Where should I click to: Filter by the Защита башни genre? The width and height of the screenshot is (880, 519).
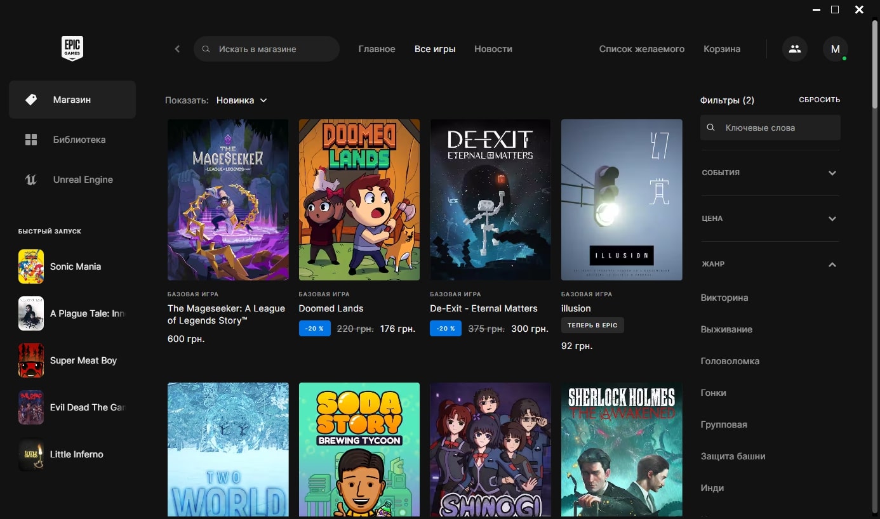pos(733,456)
